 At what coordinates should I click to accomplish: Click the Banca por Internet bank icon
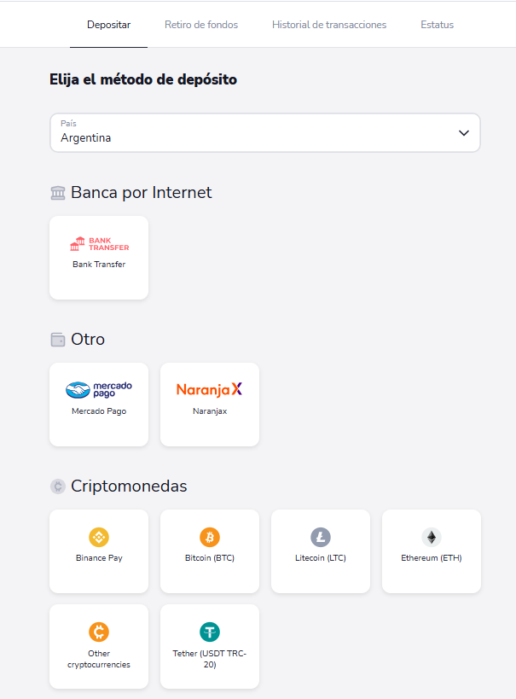click(58, 194)
